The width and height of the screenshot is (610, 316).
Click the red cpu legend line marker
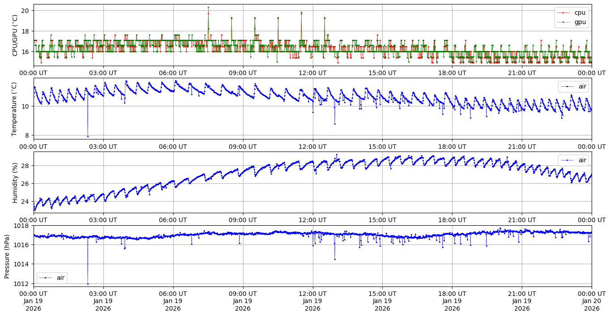tap(565, 13)
